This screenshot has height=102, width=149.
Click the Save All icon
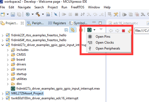coord(19,14)
